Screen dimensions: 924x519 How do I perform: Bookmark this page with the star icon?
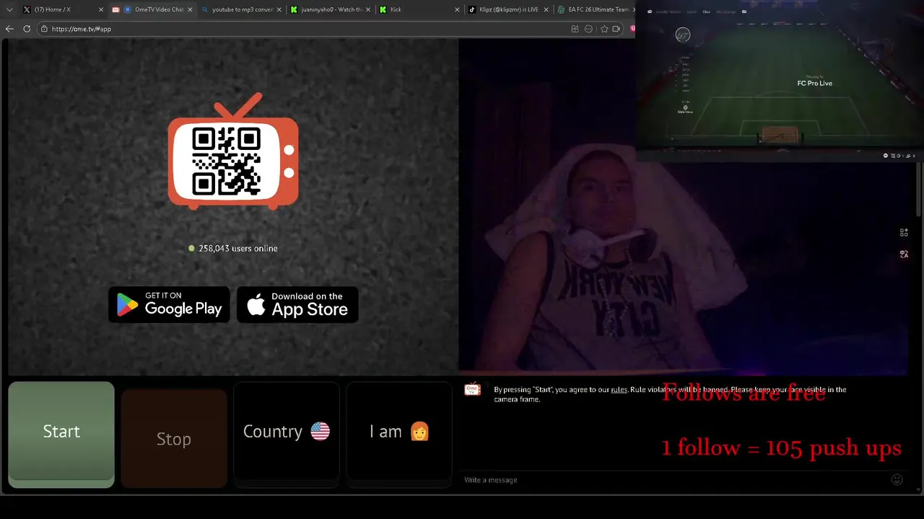[604, 29]
